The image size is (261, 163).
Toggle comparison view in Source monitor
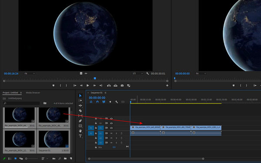point(129,86)
